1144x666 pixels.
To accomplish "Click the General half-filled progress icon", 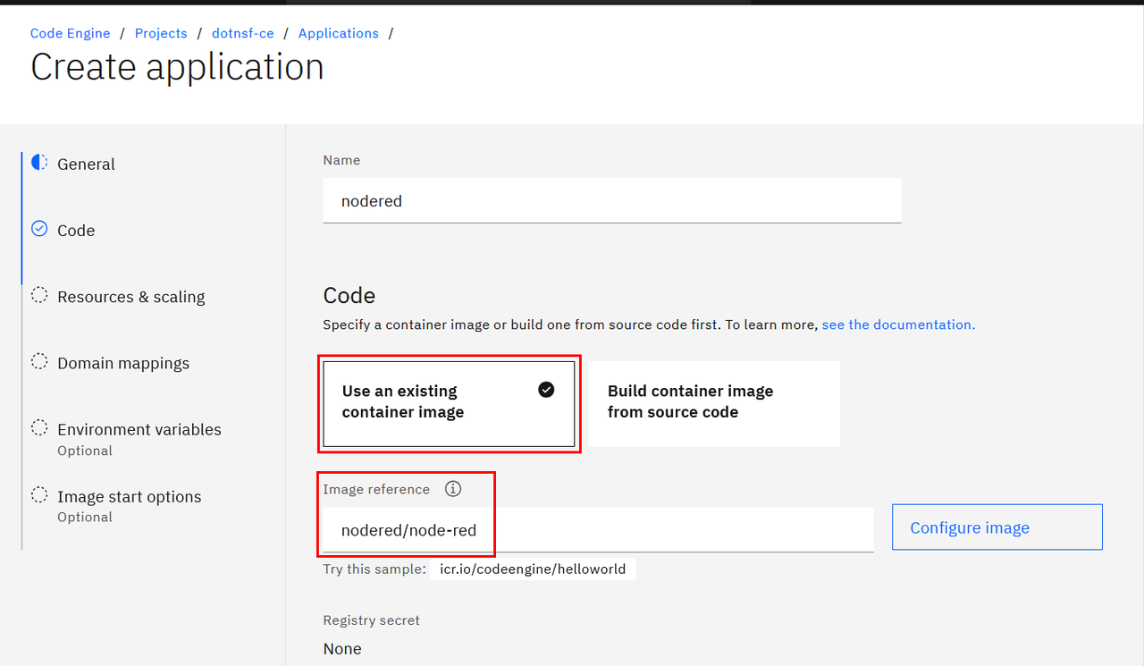I will [x=39, y=163].
